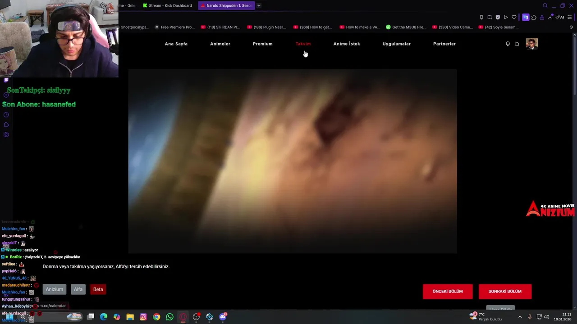Open the Uygulamalar menu item
Screen dimensions: 577x324
tap(397, 44)
